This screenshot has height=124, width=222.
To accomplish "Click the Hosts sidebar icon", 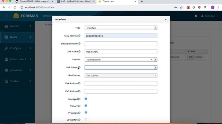I will click(x=6, y=37).
